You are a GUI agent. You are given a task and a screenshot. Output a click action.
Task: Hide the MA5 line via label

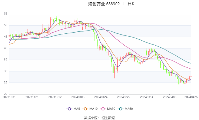pos(77,109)
